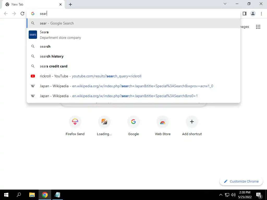Open Chrome three-dot menu
The image size is (267, 200).
tap(261, 14)
